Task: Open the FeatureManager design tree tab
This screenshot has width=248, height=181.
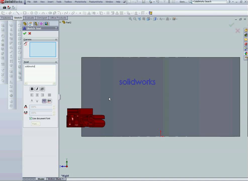Action: point(25,24)
